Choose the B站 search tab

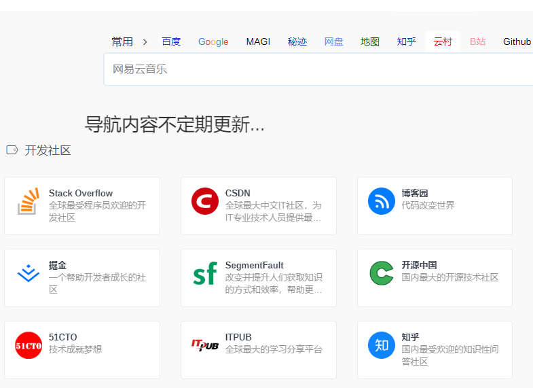[477, 41]
